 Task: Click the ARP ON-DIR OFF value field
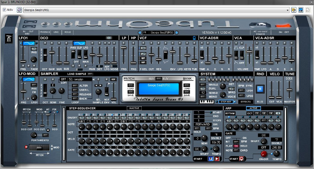(263, 147)
